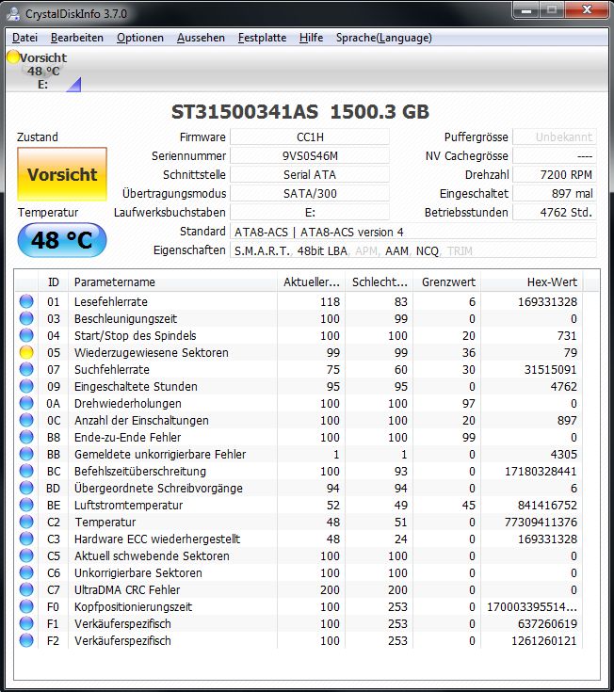
Task: Click the Seriennummer field 9VS0S46M
Action: point(310,155)
